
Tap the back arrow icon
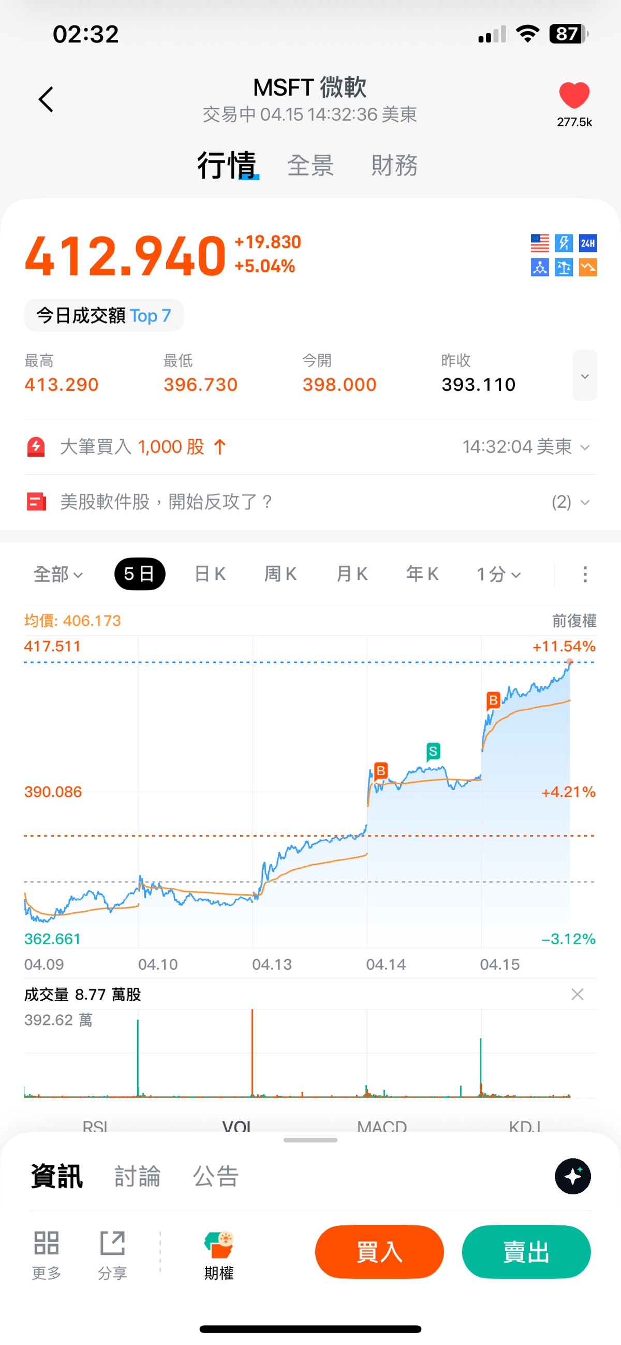click(x=46, y=99)
